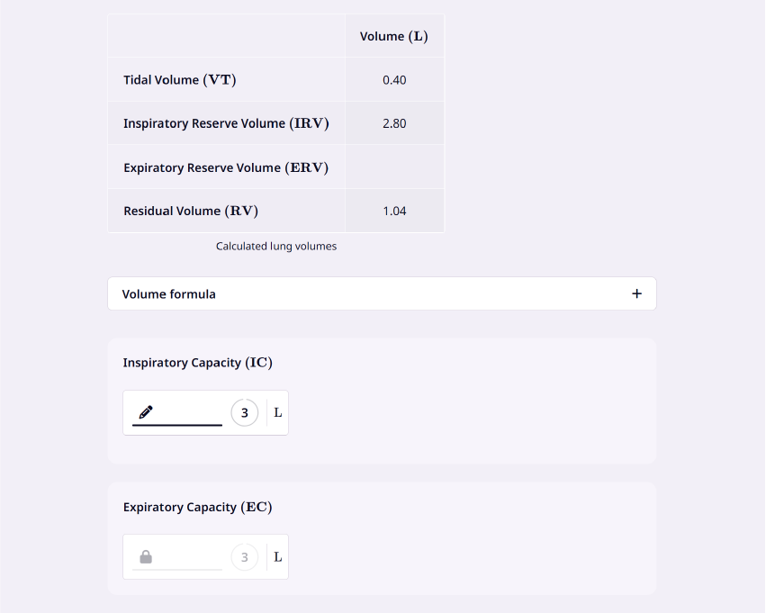Expand the Volume formula section
Viewport: 766px width, 613px height.
(x=382, y=293)
